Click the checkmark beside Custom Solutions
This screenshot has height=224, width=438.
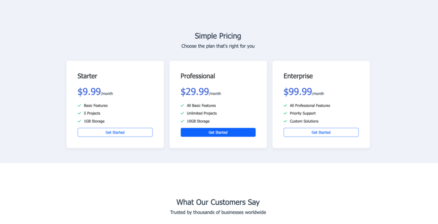(x=285, y=121)
